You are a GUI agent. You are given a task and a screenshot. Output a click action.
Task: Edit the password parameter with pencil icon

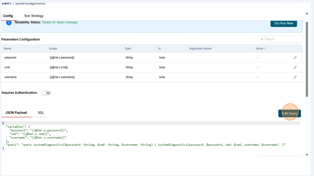(x=295, y=58)
